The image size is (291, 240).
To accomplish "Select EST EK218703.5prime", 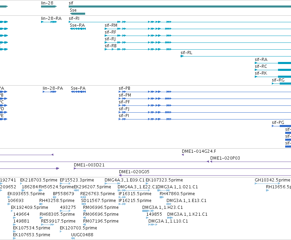I will pyautogui.click(x=39, y=180).
